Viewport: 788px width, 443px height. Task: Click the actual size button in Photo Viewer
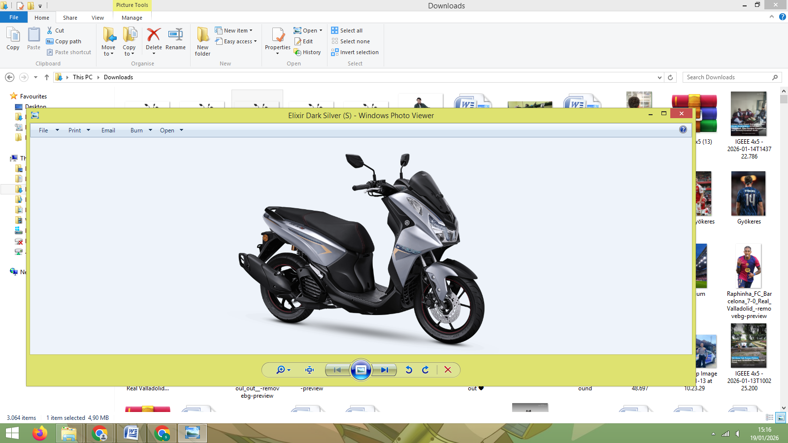(309, 370)
